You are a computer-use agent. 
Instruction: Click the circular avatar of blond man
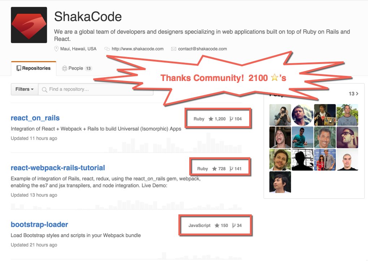tap(303, 115)
